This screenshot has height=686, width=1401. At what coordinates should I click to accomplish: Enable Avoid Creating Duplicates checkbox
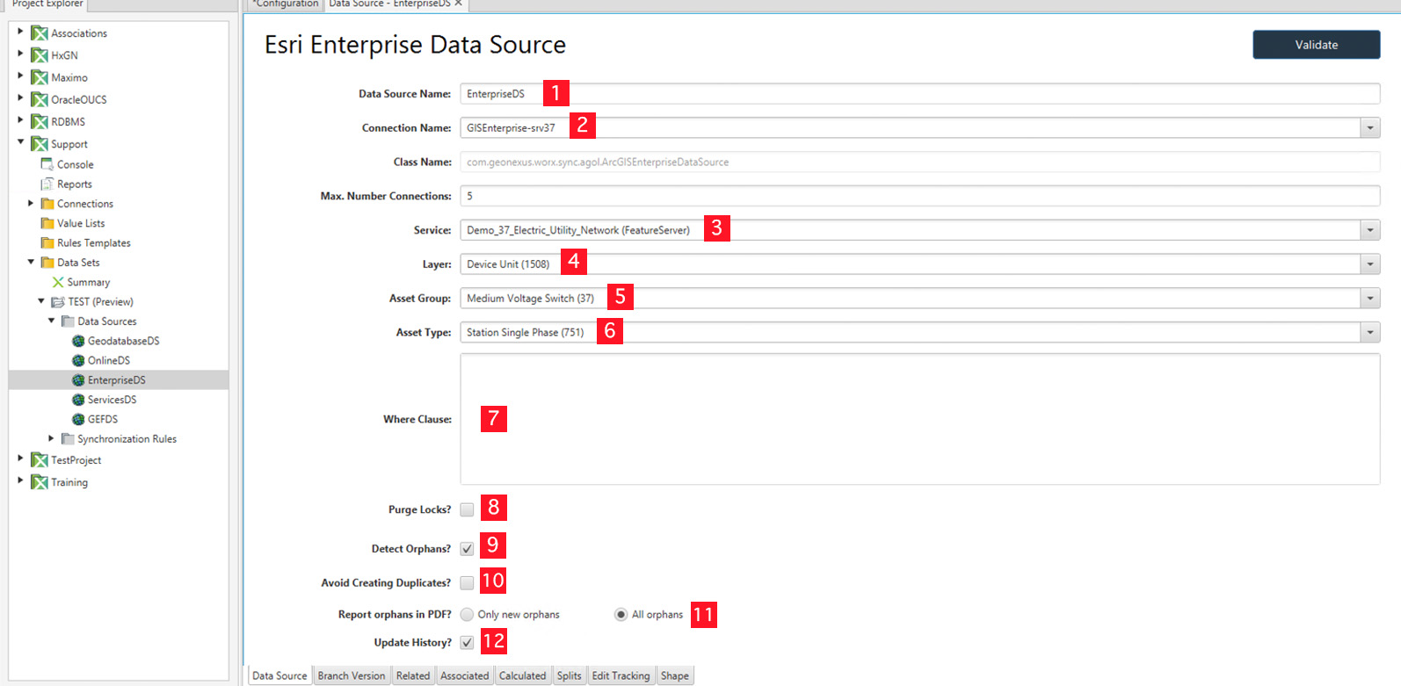(x=467, y=582)
